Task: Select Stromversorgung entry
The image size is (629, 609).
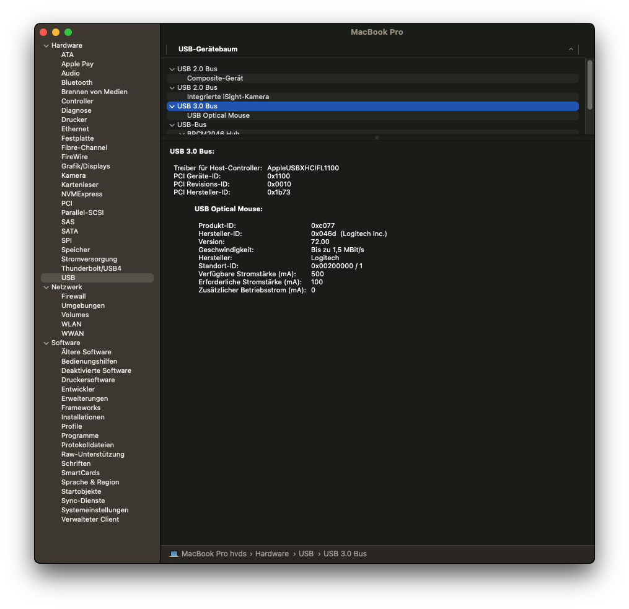Action: coord(89,259)
